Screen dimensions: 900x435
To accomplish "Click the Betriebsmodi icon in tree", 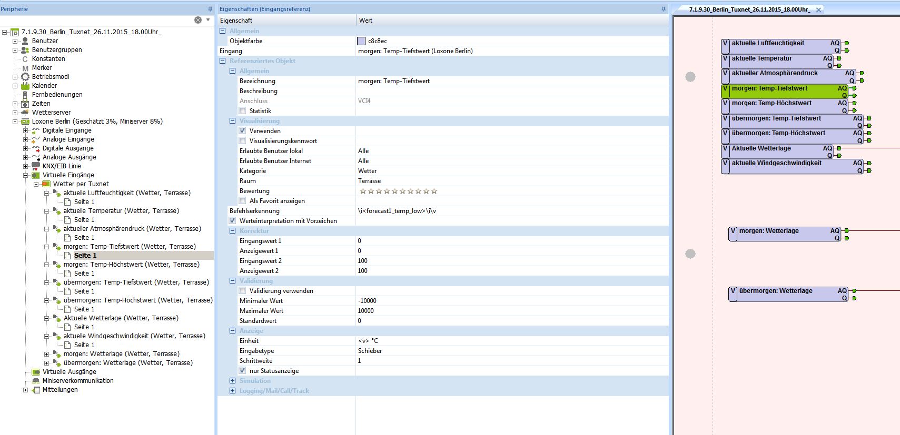I will click(x=25, y=77).
